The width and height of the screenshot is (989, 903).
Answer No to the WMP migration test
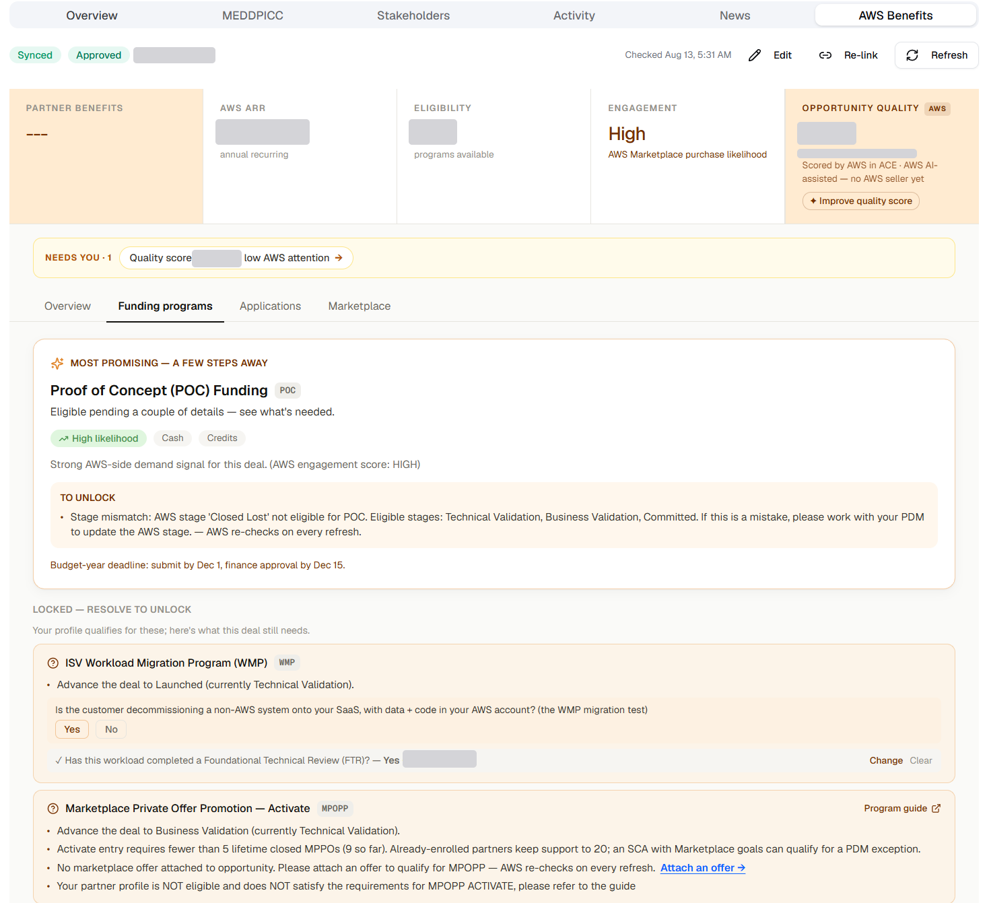click(111, 729)
